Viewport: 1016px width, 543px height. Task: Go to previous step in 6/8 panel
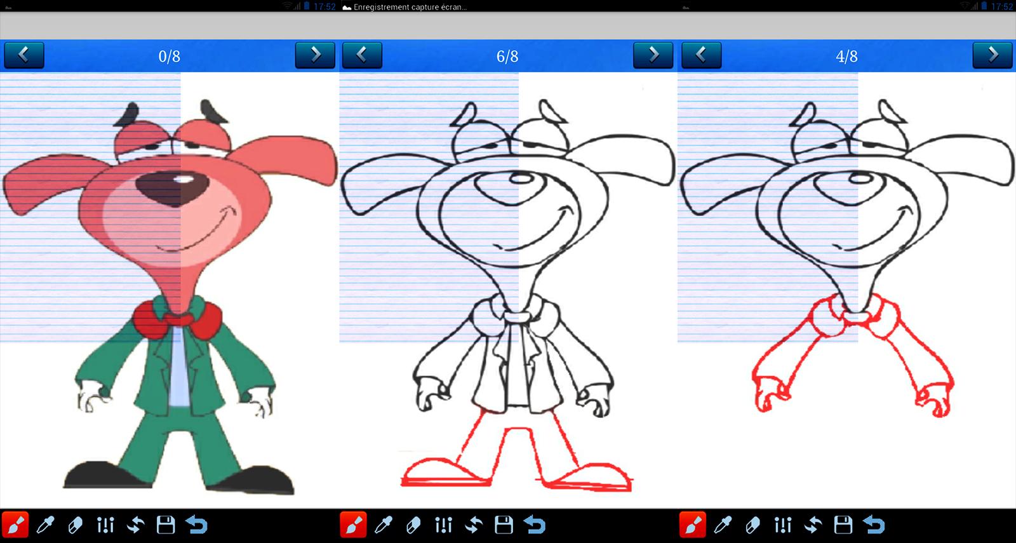(x=362, y=55)
